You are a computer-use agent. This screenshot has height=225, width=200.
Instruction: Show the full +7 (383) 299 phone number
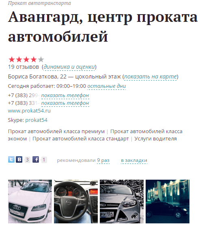click(x=65, y=96)
